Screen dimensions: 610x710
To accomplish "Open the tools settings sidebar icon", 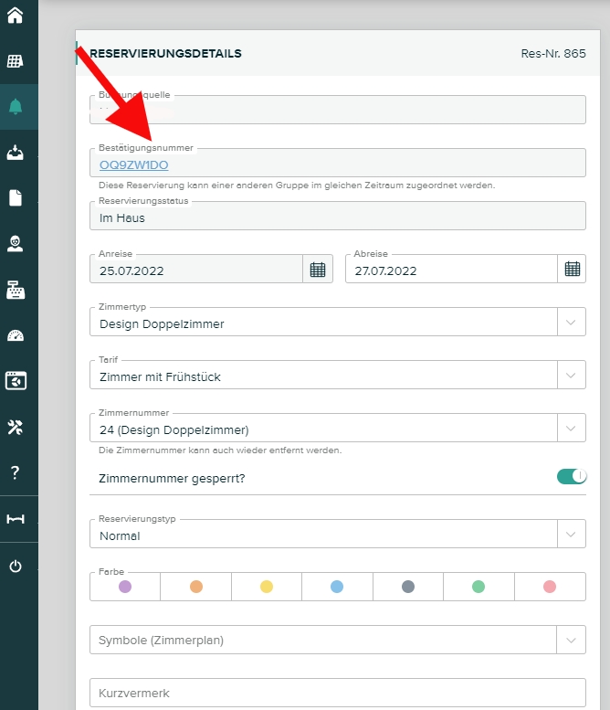I will click(15, 426).
